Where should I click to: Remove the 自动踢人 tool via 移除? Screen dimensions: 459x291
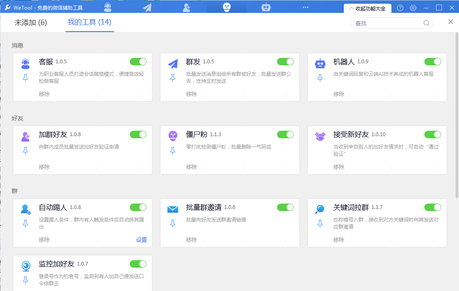tap(44, 240)
